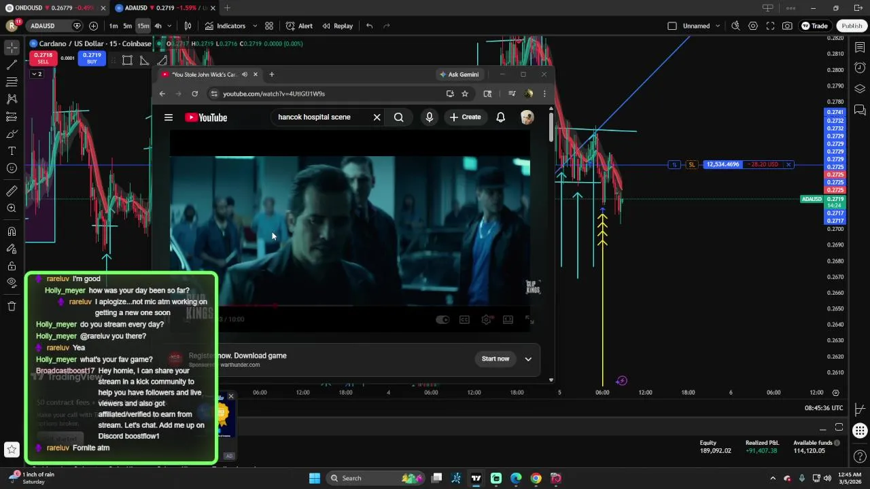Open the quick search icon in TradingView
The height and width of the screenshot is (489, 870).
735,26
